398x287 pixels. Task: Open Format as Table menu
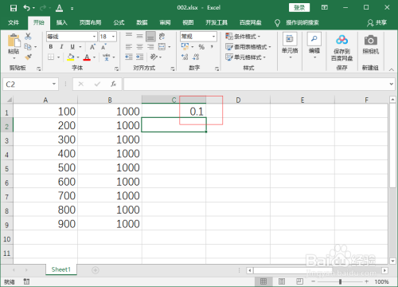click(x=248, y=47)
